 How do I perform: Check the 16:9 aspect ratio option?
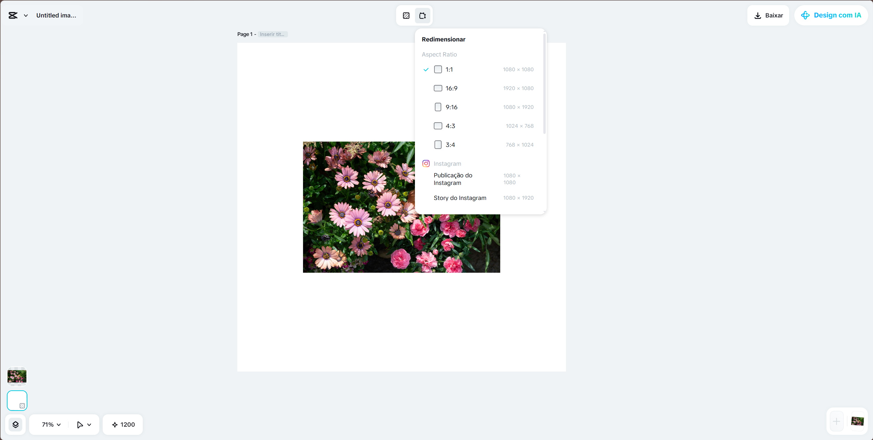[438, 88]
